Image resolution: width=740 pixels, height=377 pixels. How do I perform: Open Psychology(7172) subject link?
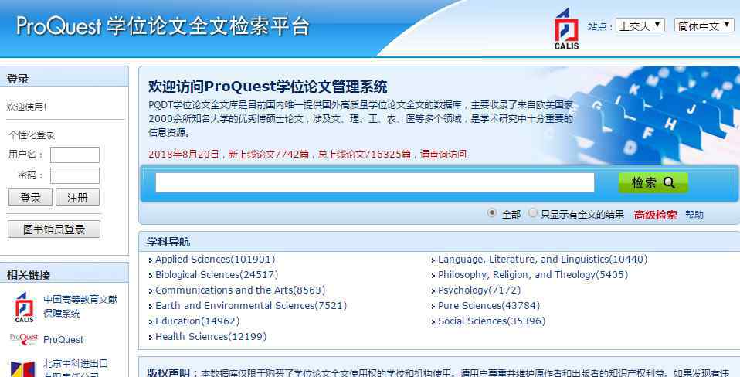[x=479, y=290]
